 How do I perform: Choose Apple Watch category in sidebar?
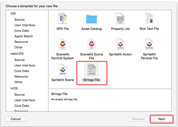24,36
